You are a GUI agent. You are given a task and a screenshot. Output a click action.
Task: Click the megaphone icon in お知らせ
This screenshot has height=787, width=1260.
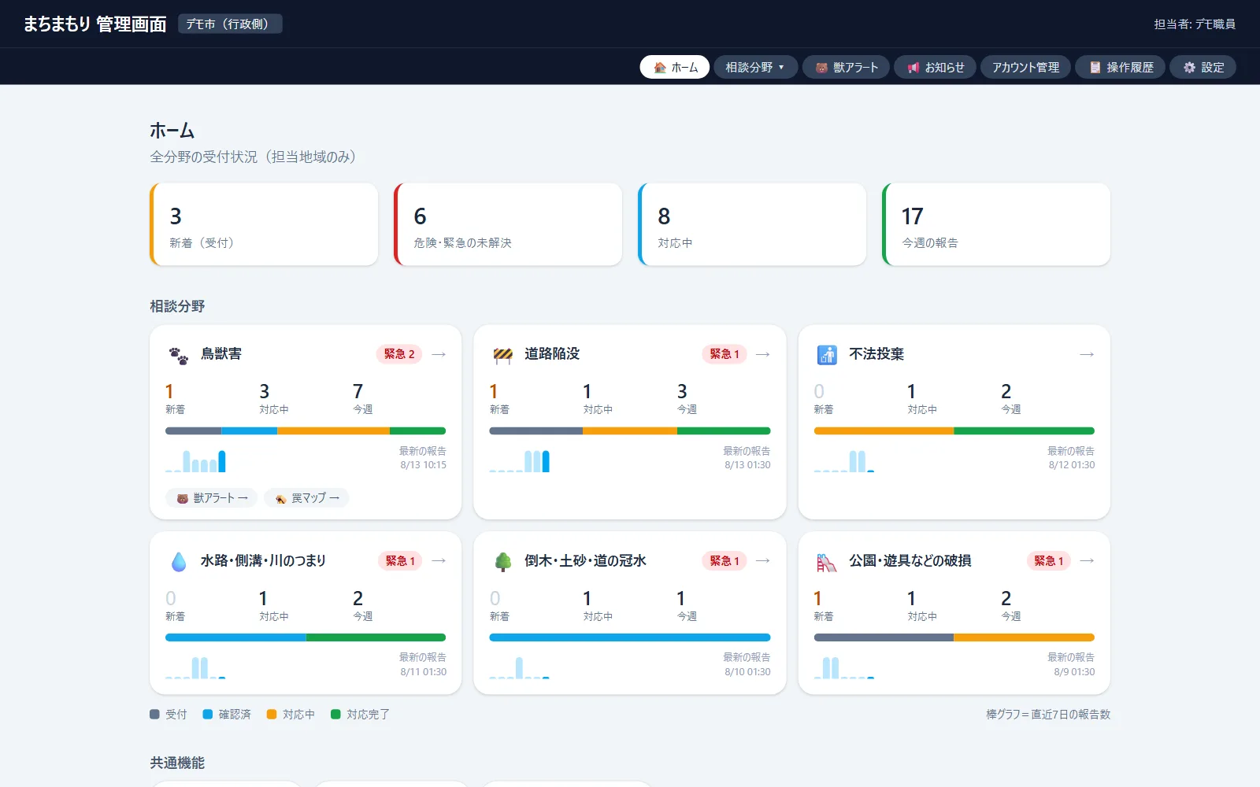click(x=913, y=68)
